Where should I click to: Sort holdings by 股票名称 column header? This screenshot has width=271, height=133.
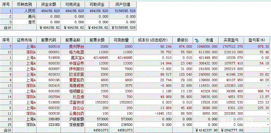click(73, 40)
